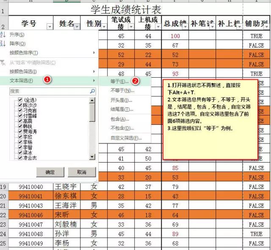Screen dimensions: 271x250
Task: Click the red step marker number 2
Action: pyautogui.click(x=135, y=81)
